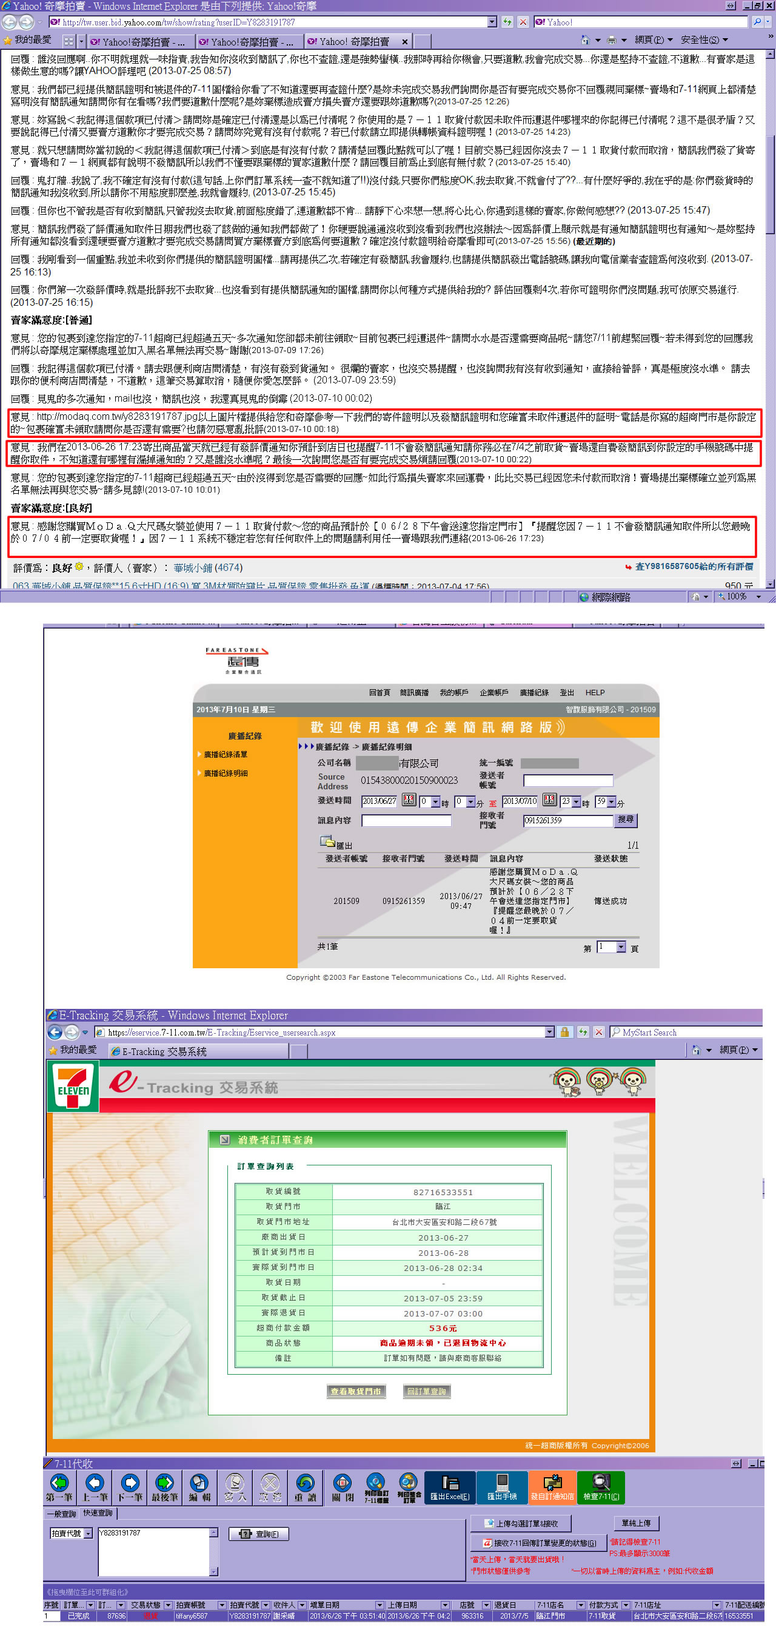Click the 關閉 close icon in 7-11代收 toolbar
The height and width of the screenshot is (1638, 776).
click(342, 1488)
